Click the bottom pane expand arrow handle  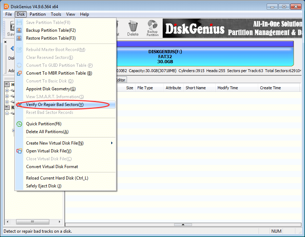coord(183,225)
